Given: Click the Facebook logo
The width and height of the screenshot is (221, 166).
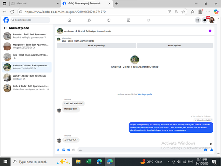Looking at the screenshot, I should point(6,20).
